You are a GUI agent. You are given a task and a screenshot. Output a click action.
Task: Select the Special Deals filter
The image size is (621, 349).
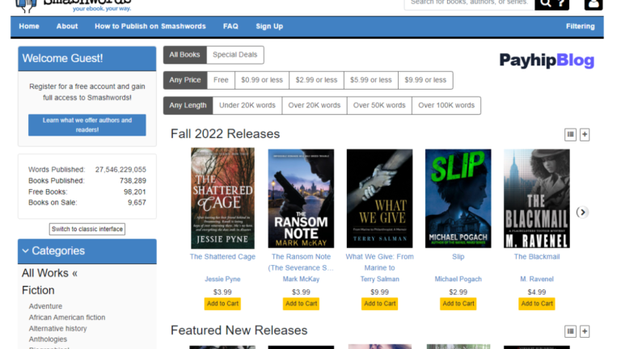coord(234,55)
